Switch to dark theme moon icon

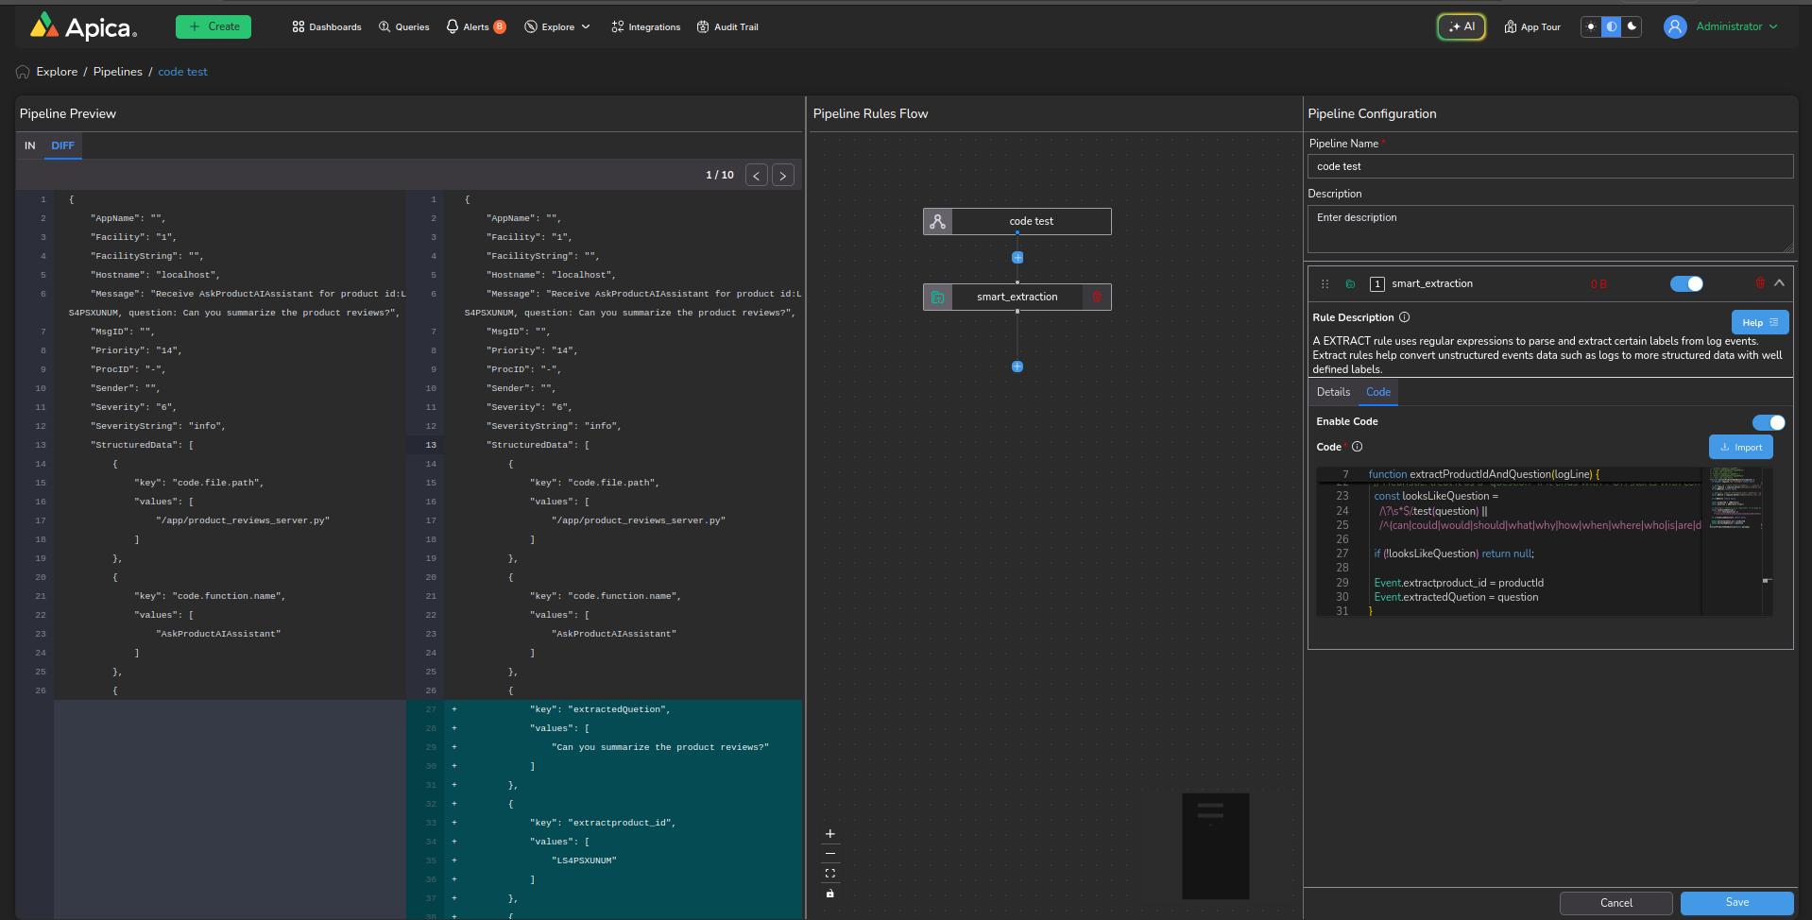coord(1632,26)
